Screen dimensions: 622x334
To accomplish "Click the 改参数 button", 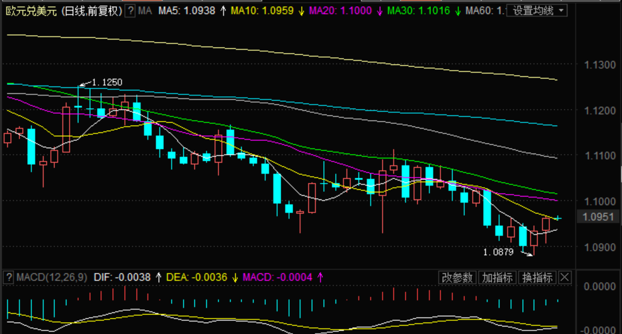I will click(458, 277).
